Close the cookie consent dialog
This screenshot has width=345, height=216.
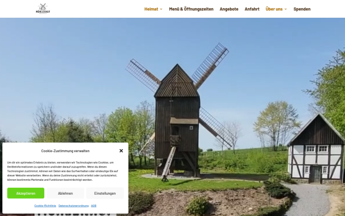(121, 151)
